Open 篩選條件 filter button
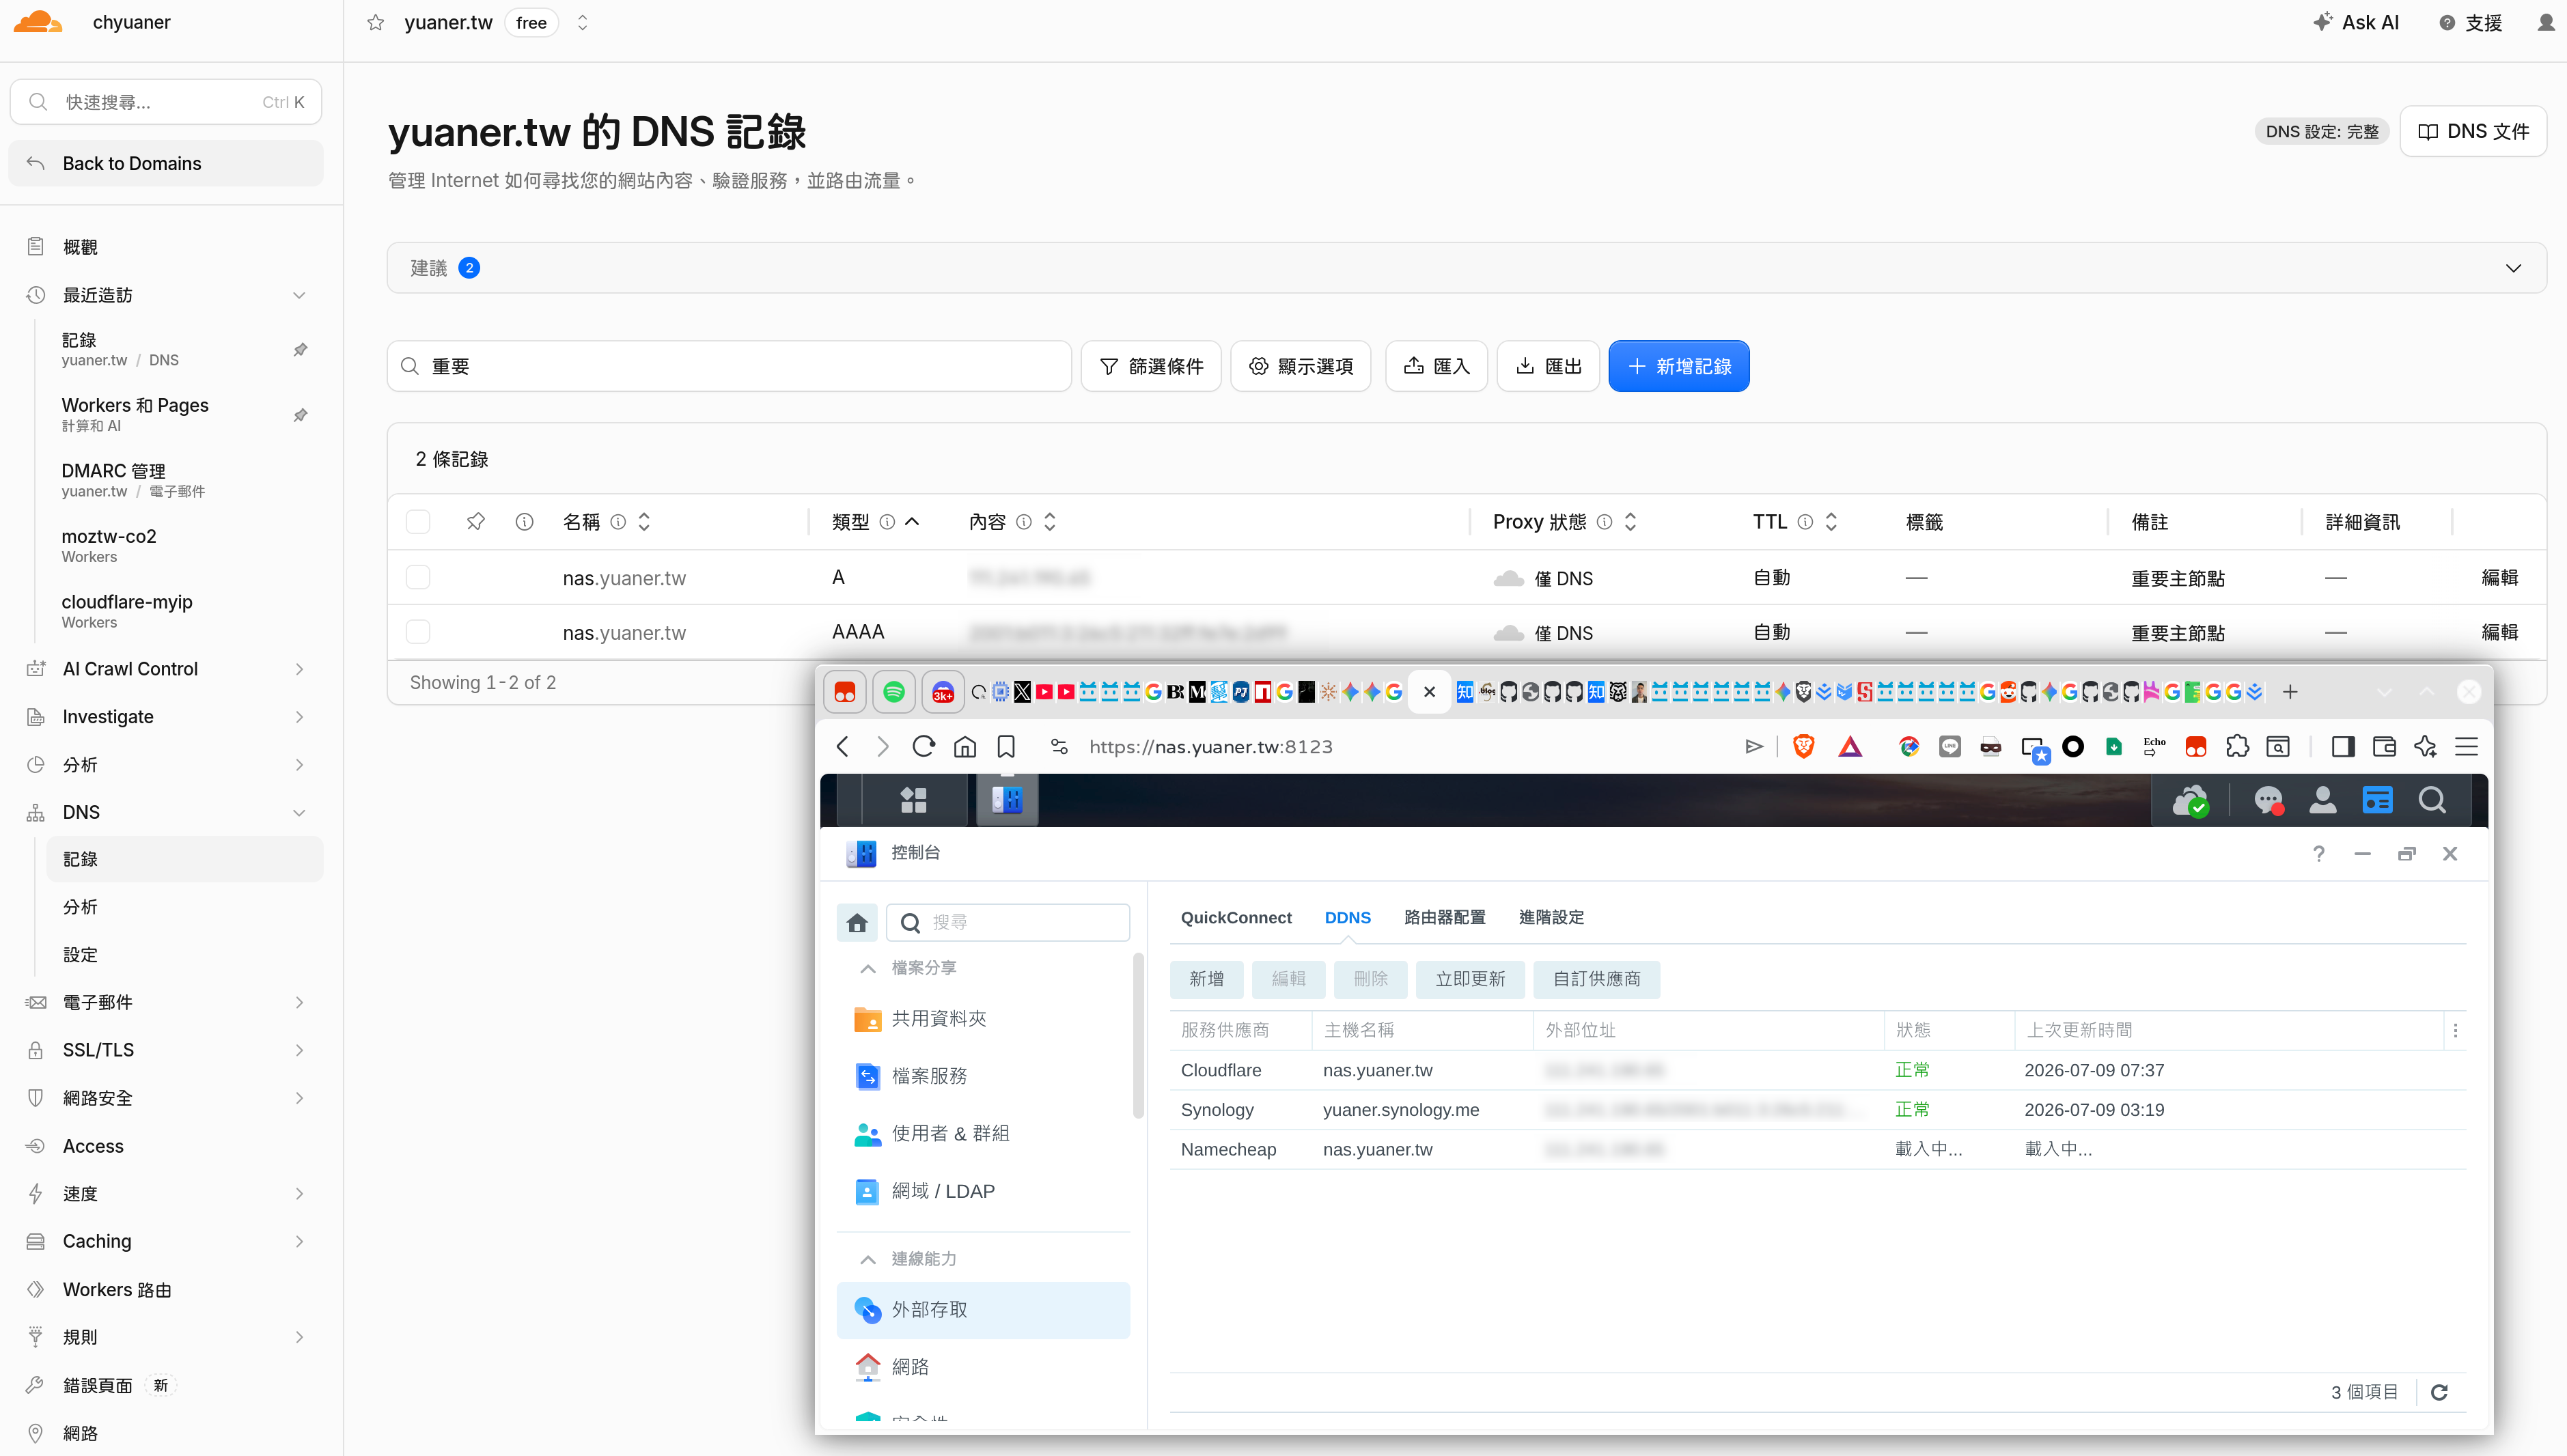 click(1150, 366)
